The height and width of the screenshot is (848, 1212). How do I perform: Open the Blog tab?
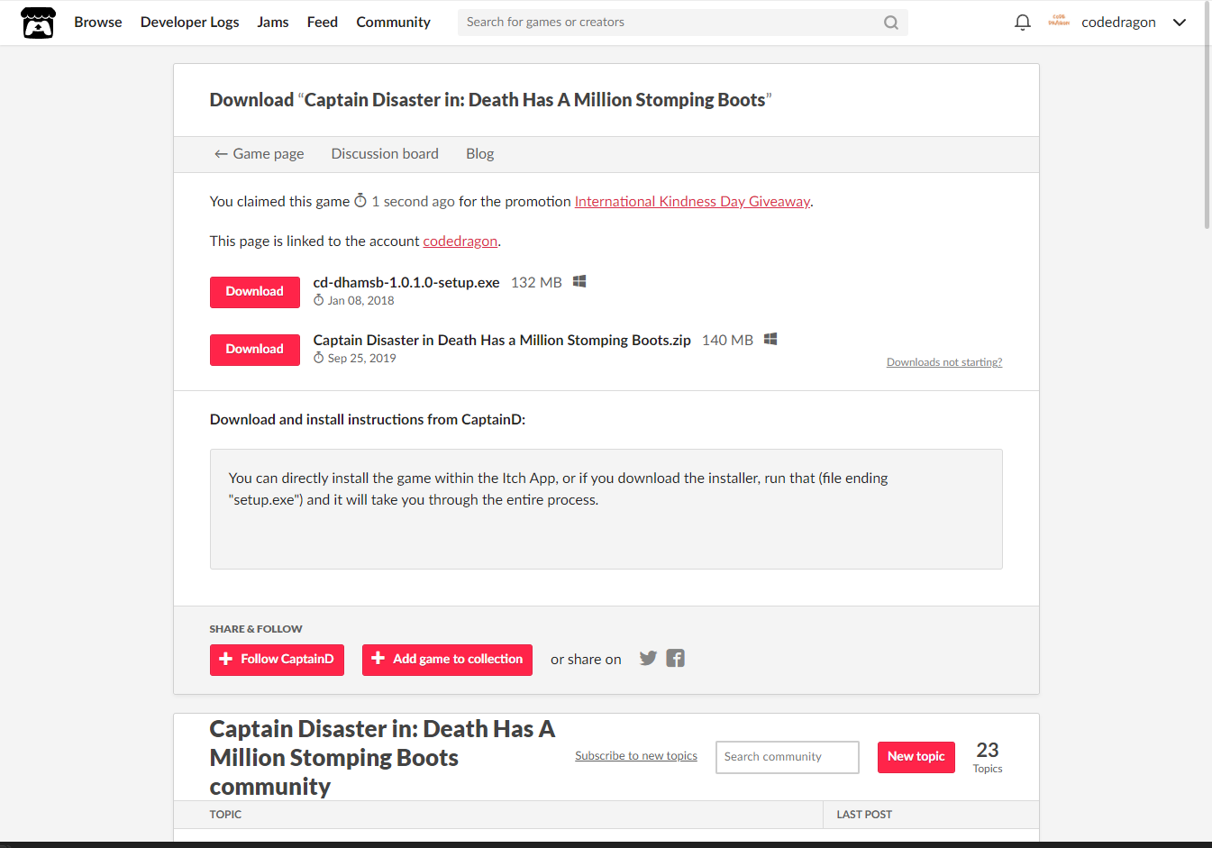tap(479, 154)
